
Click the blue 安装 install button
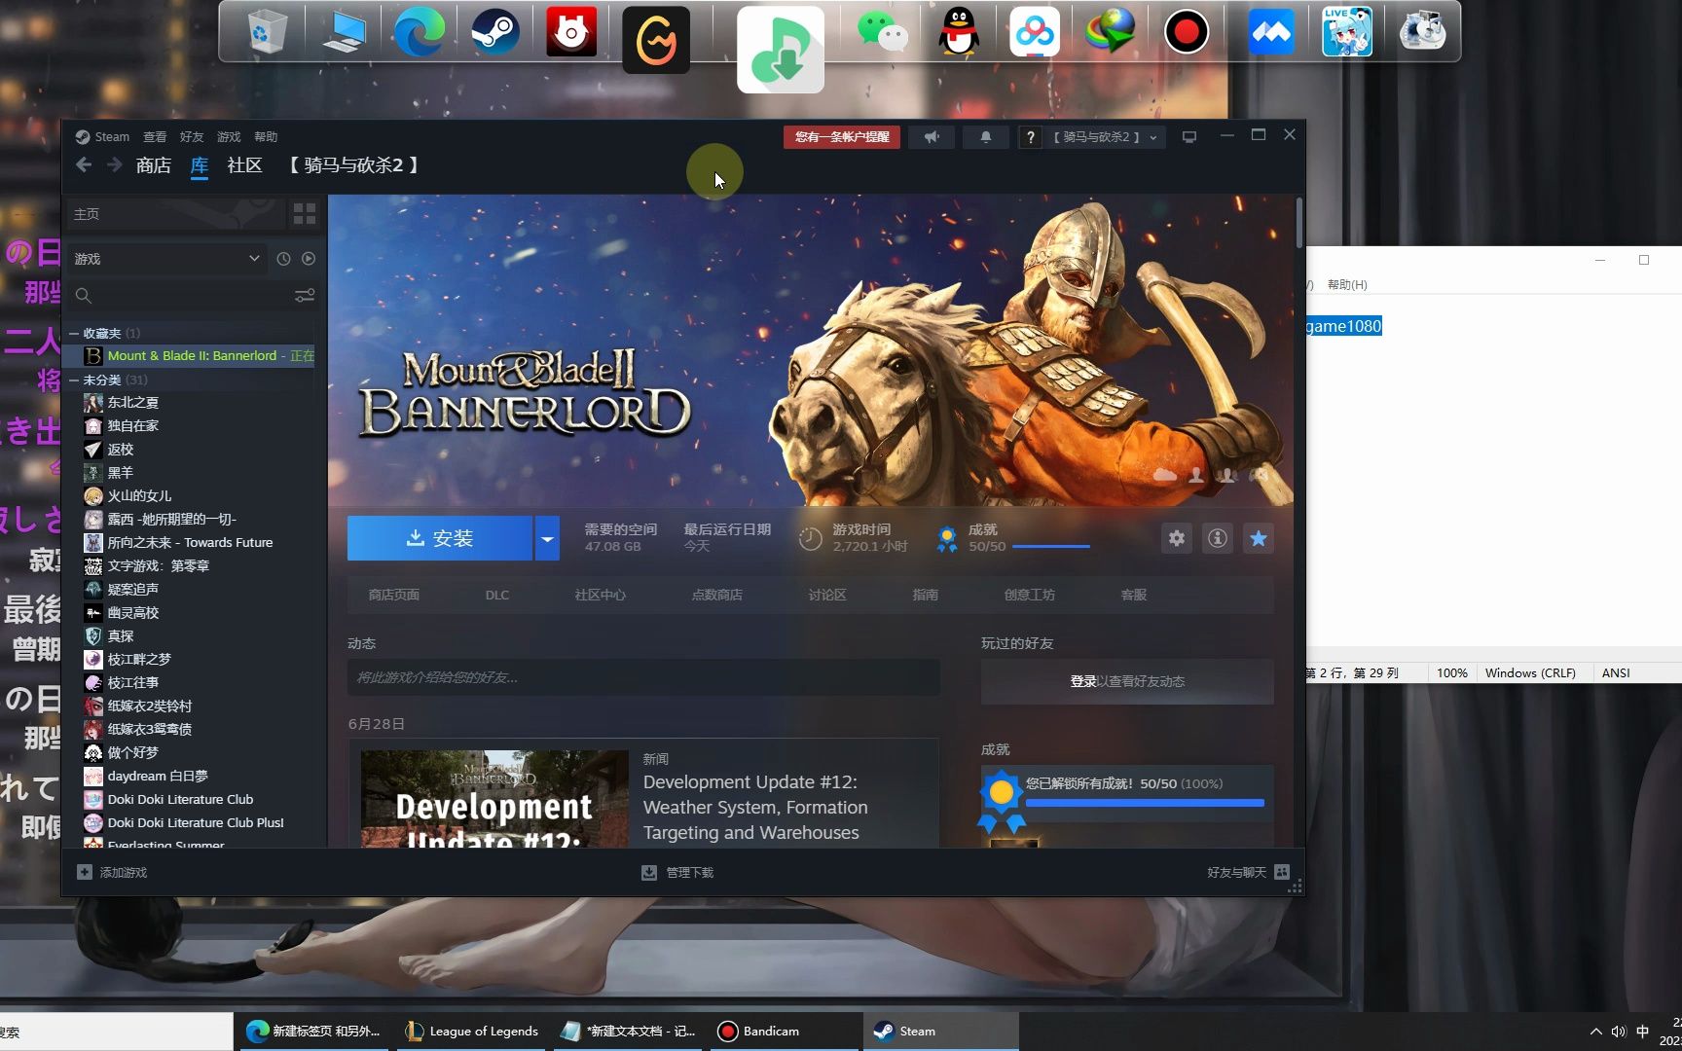click(x=440, y=538)
